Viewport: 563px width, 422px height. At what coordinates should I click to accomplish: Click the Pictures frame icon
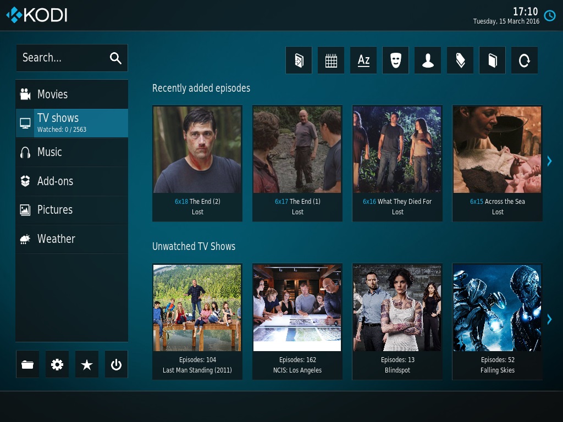tap(25, 210)
